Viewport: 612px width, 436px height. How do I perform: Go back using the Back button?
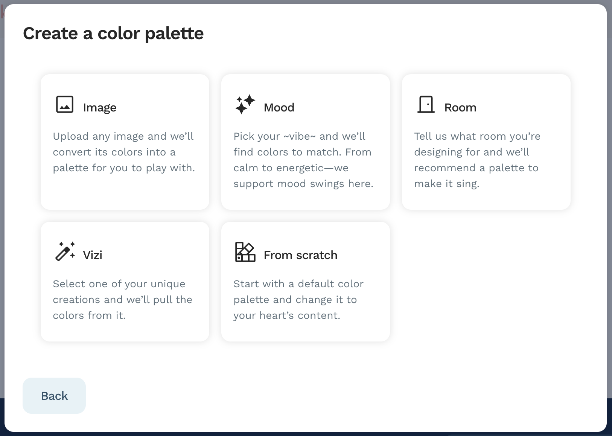click(54, 396)
